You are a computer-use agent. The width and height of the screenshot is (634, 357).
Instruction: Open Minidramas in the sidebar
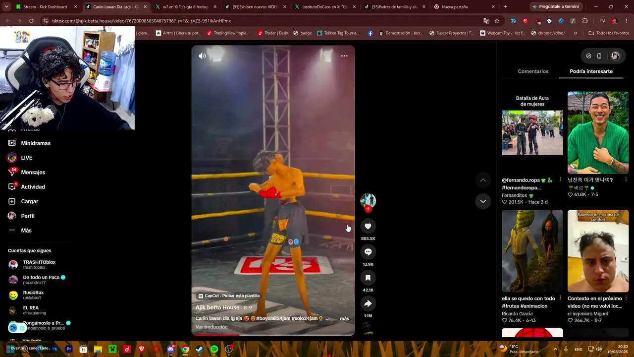pos(36,143)
